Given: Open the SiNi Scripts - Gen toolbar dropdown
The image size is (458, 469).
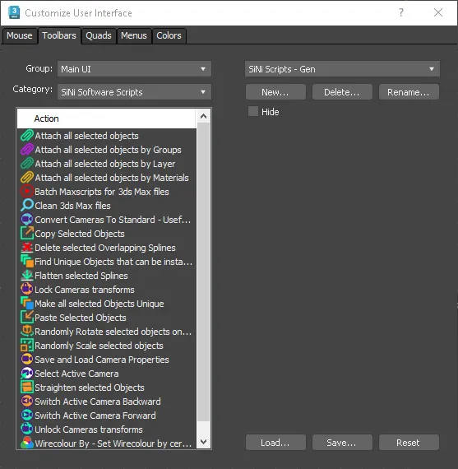Looking at the screenshot, I should point(342,69).
